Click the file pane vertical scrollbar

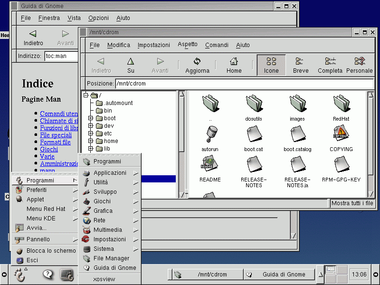coord(371,142)
